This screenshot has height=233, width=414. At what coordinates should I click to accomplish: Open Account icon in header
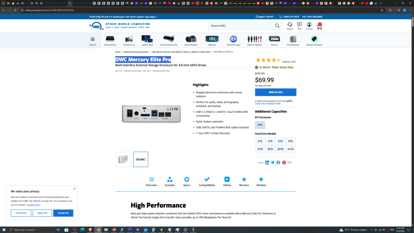tap(309, 26)
